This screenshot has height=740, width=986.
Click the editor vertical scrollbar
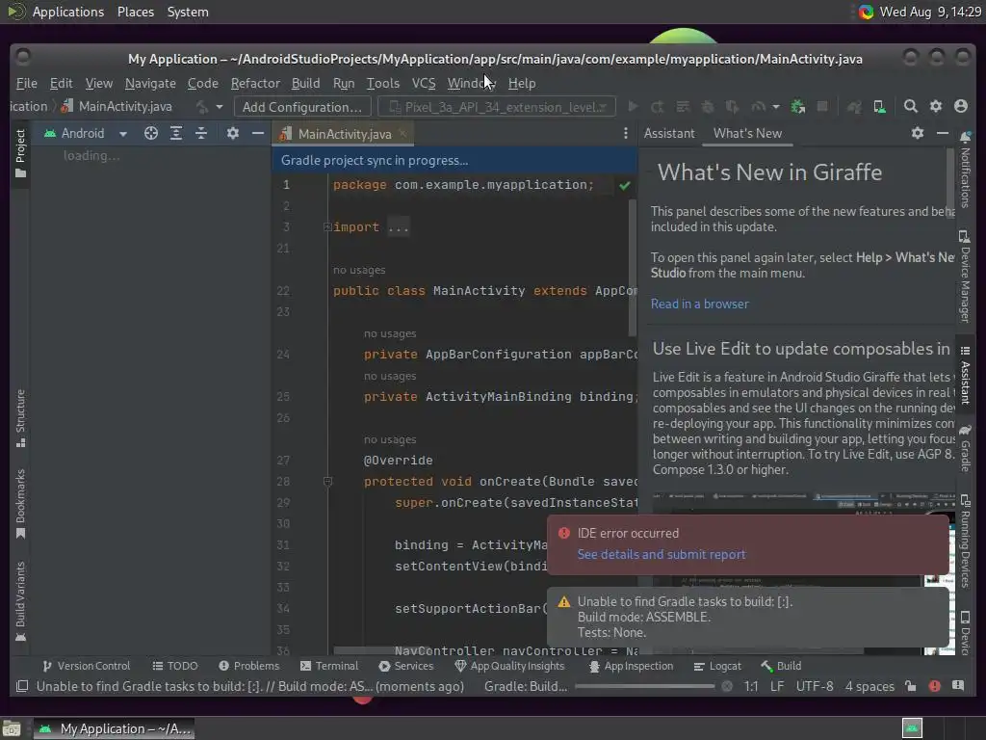[632, 268]
